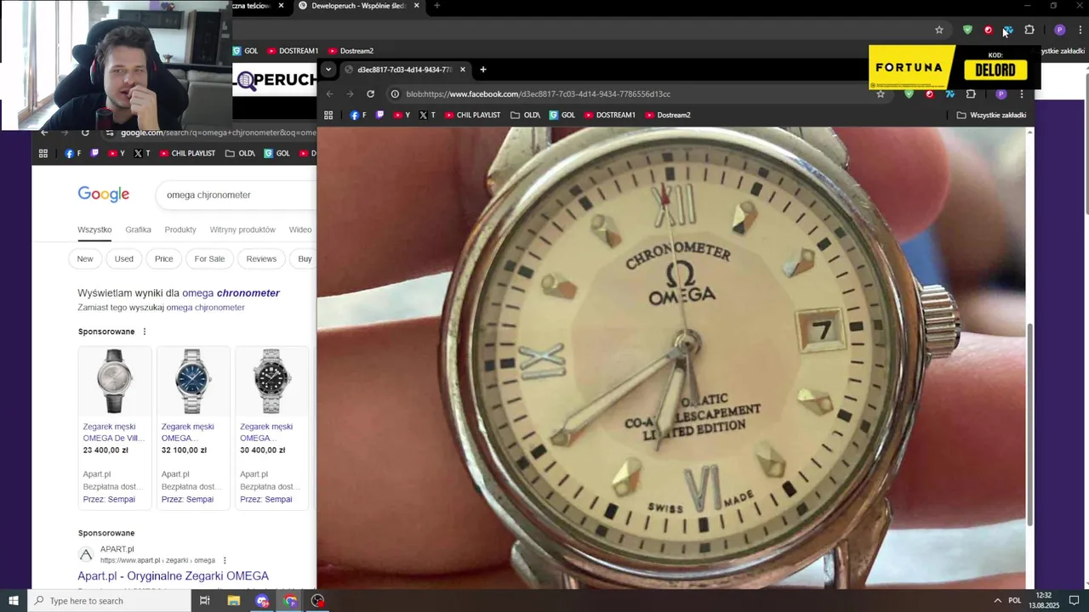The image size is (1089, 612).
Task: Reload the Google search window
Action: coord(85,133)
